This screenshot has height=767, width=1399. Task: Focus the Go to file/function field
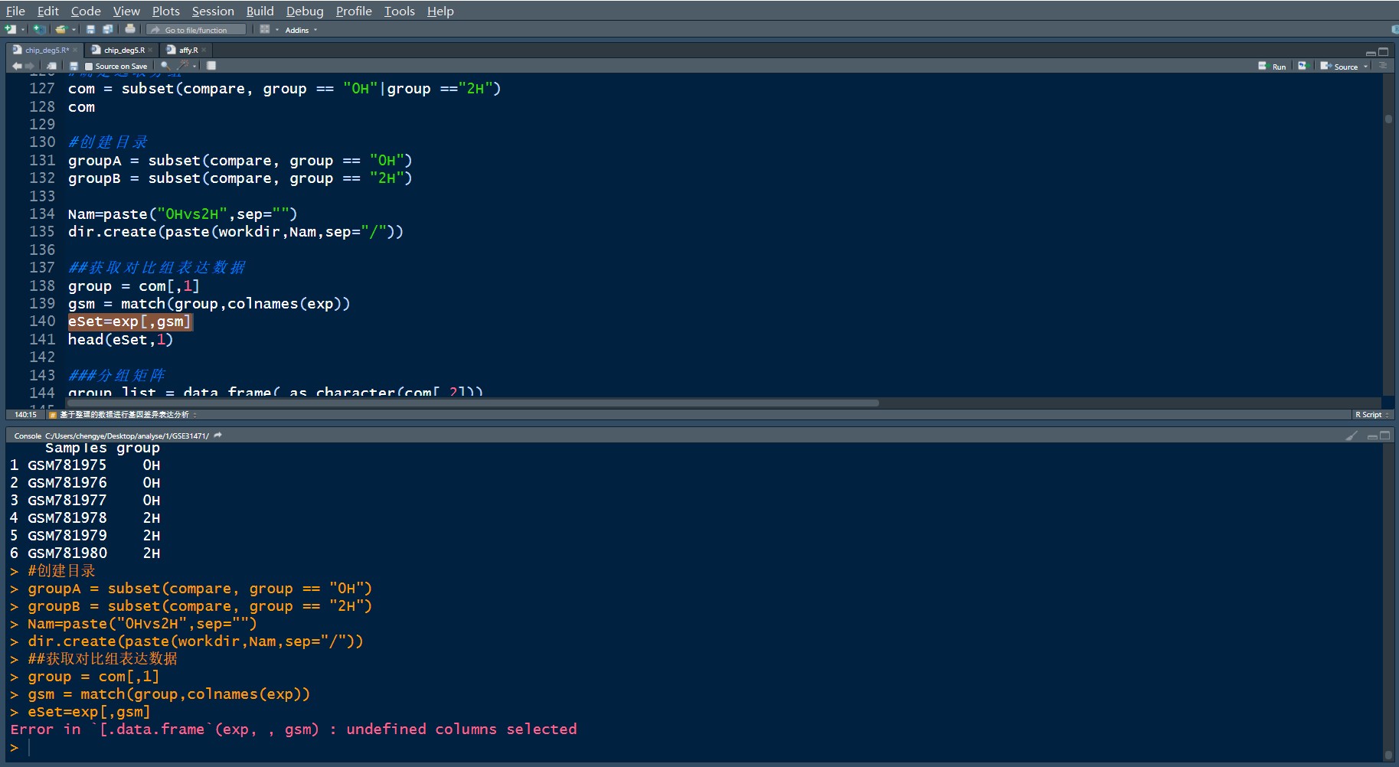[x=196, y=30]
